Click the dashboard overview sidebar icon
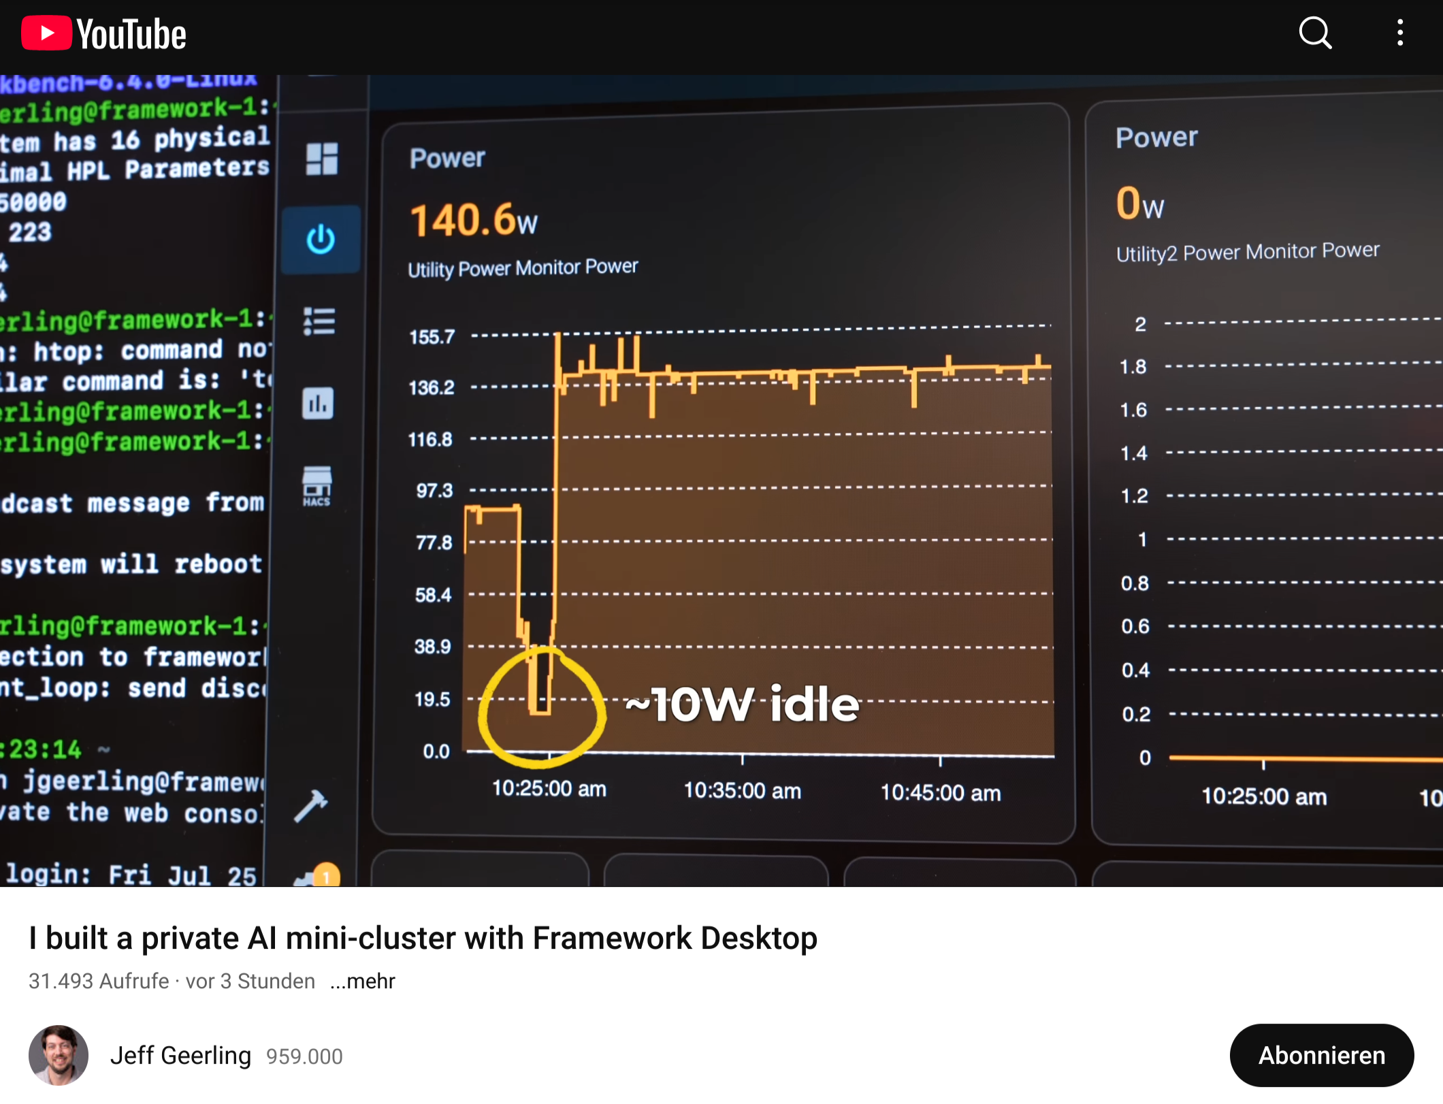Viewport: 1443px width, 1104px height. coord(321,159)
